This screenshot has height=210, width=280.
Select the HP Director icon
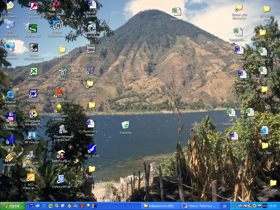32,136
